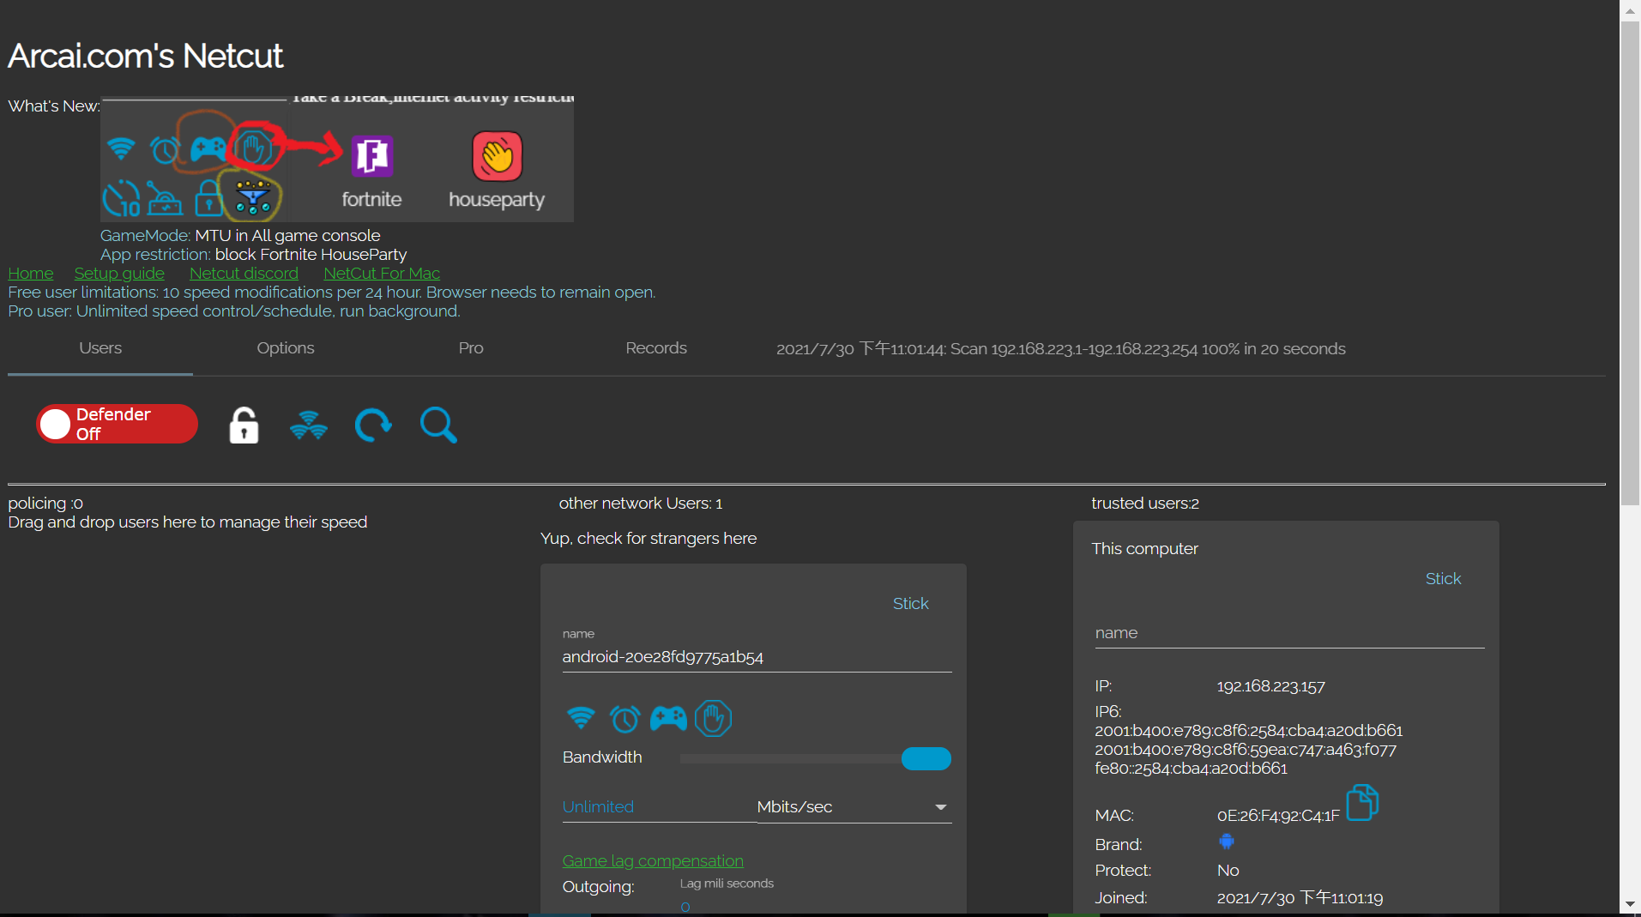Click the unlock padlock icon
1641x917 pixels.
click(x=244, y=425)
